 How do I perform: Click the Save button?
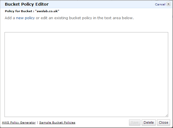pyautogui.click(x=135, y=123)
